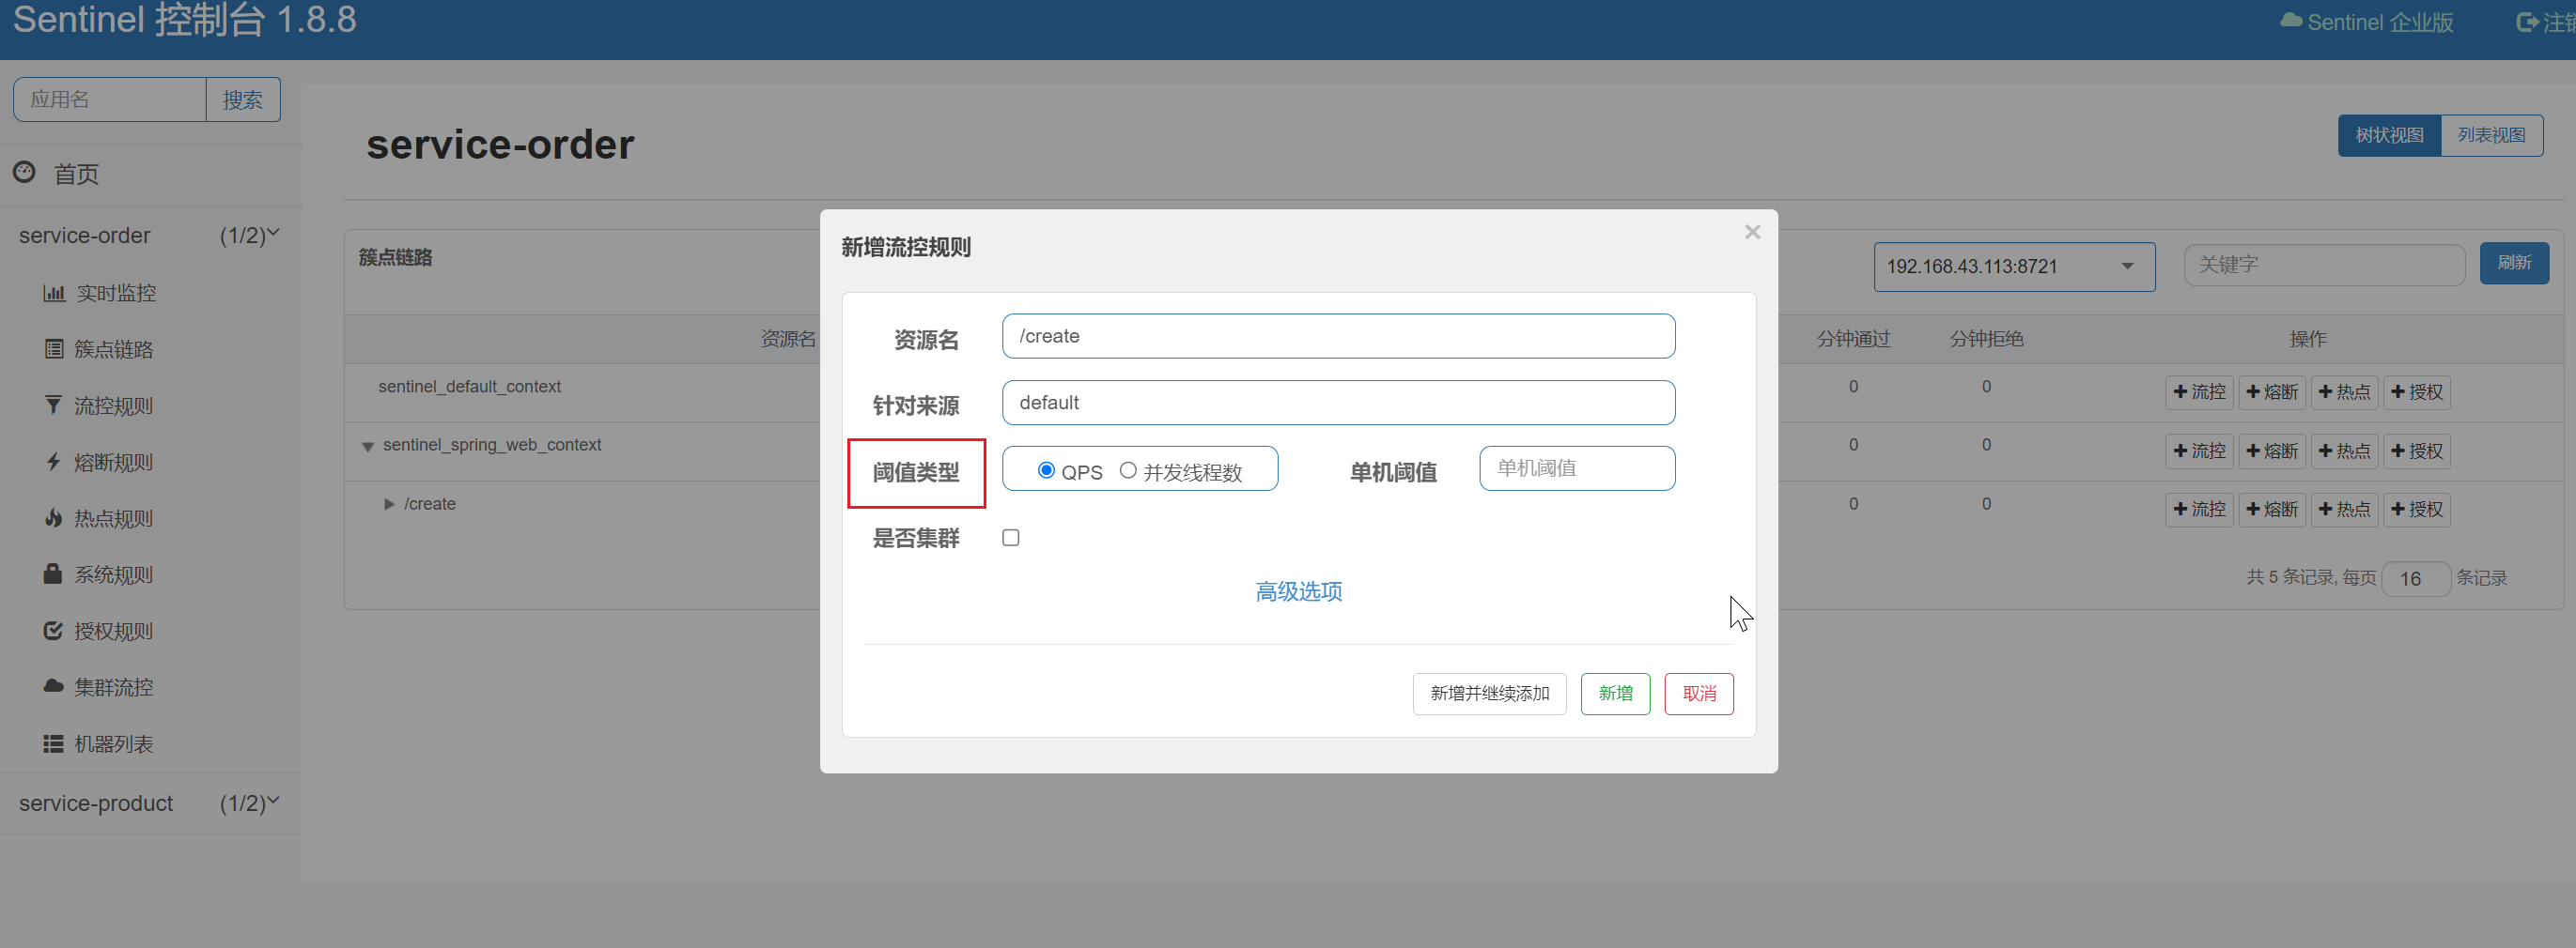Click the Sentinel 控制台 1.8.8 title

tap(185, 19)
